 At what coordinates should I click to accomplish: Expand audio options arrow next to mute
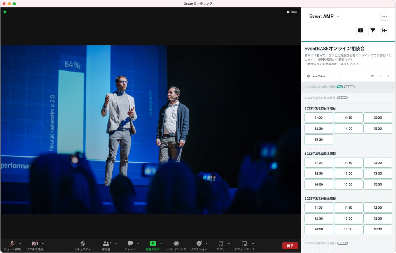(x=20, y=244)
